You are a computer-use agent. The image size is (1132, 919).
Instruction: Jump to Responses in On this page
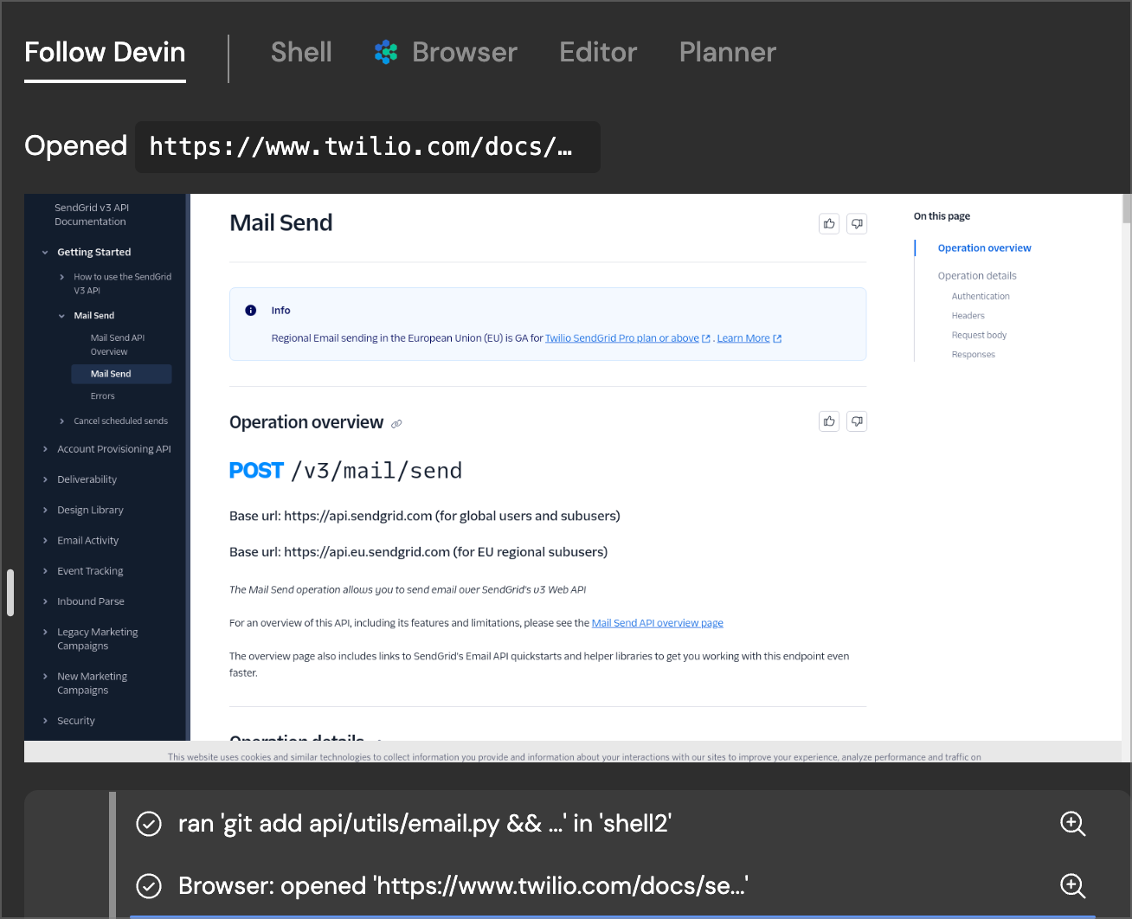[x=973, y=355]
